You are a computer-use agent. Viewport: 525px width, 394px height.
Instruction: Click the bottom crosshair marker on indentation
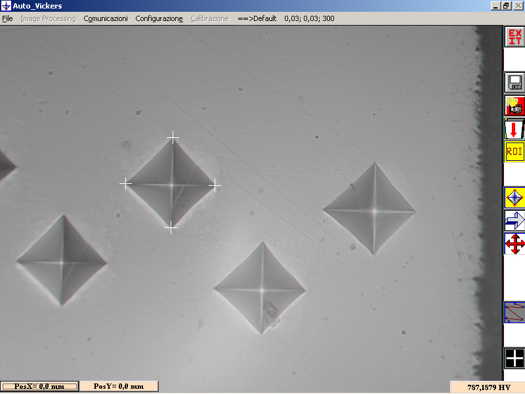[x=171, y=228]
